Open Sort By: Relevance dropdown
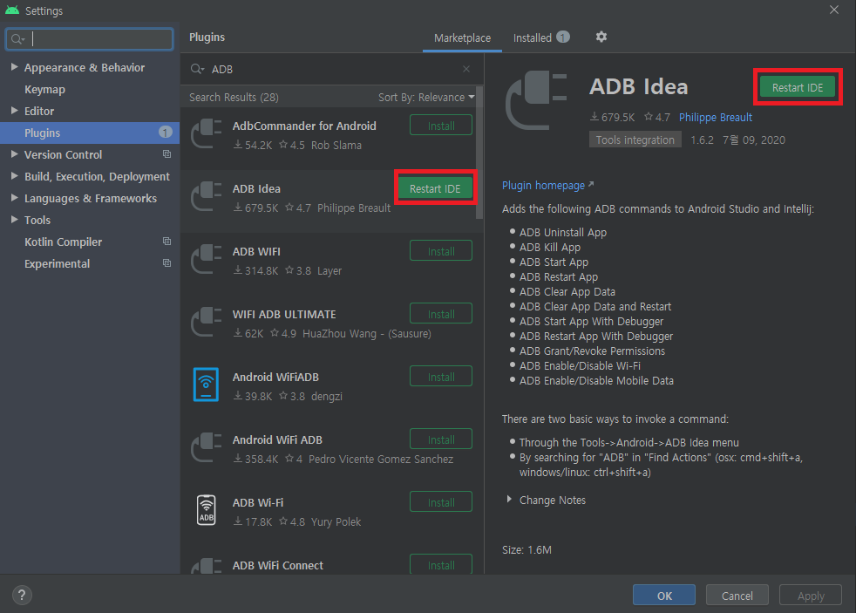The height and width of the screenshot is (613, 856). click(x=426, y=97)
